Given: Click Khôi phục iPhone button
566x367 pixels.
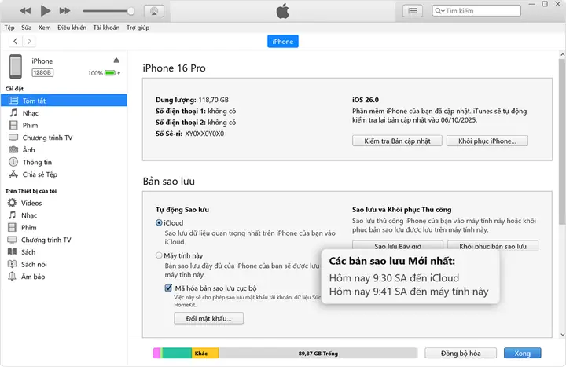Looking at the screenshot, I should point(487,141).
